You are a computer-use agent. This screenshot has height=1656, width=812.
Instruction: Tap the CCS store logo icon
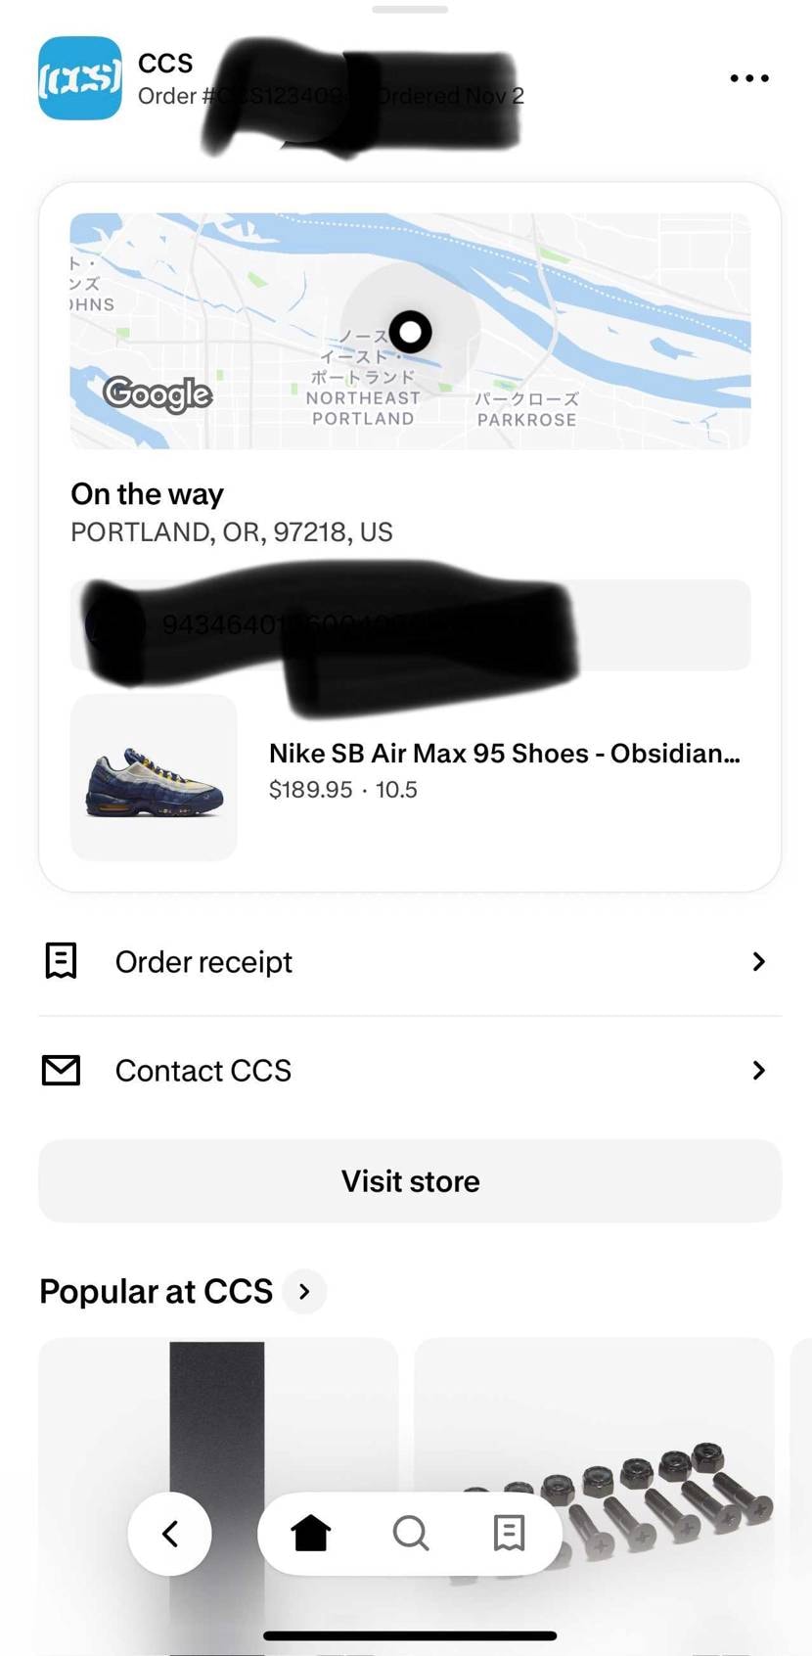80,78
